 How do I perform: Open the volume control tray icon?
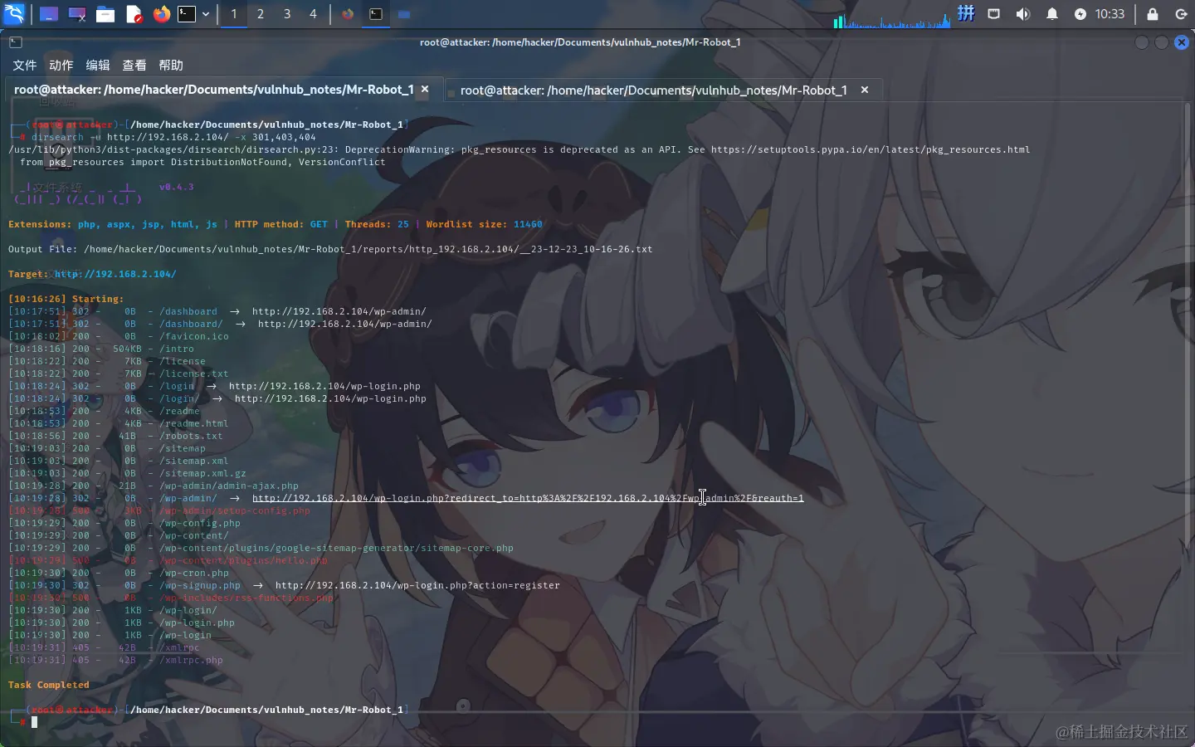tap(1023, 14)
